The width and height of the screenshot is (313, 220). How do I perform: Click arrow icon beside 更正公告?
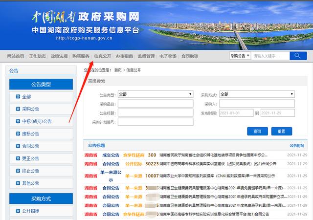[18, 158]
